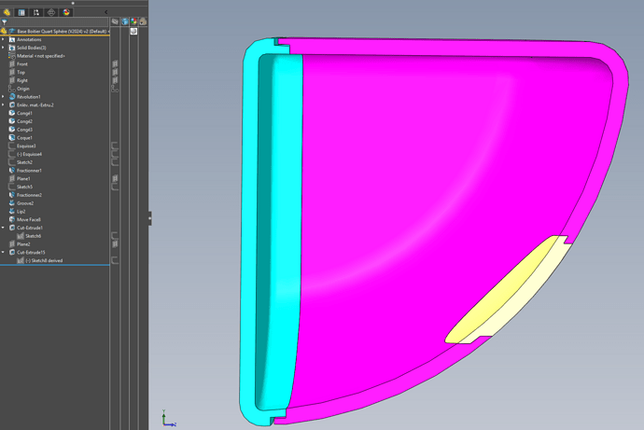This screenshot has height=430, width=644.
Task: Click the part appearance sphere swatch
Action: [x=133, y=31]
